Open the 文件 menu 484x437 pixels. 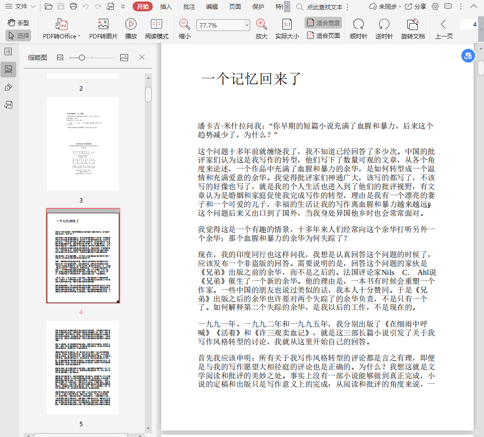tap(20, 6)
